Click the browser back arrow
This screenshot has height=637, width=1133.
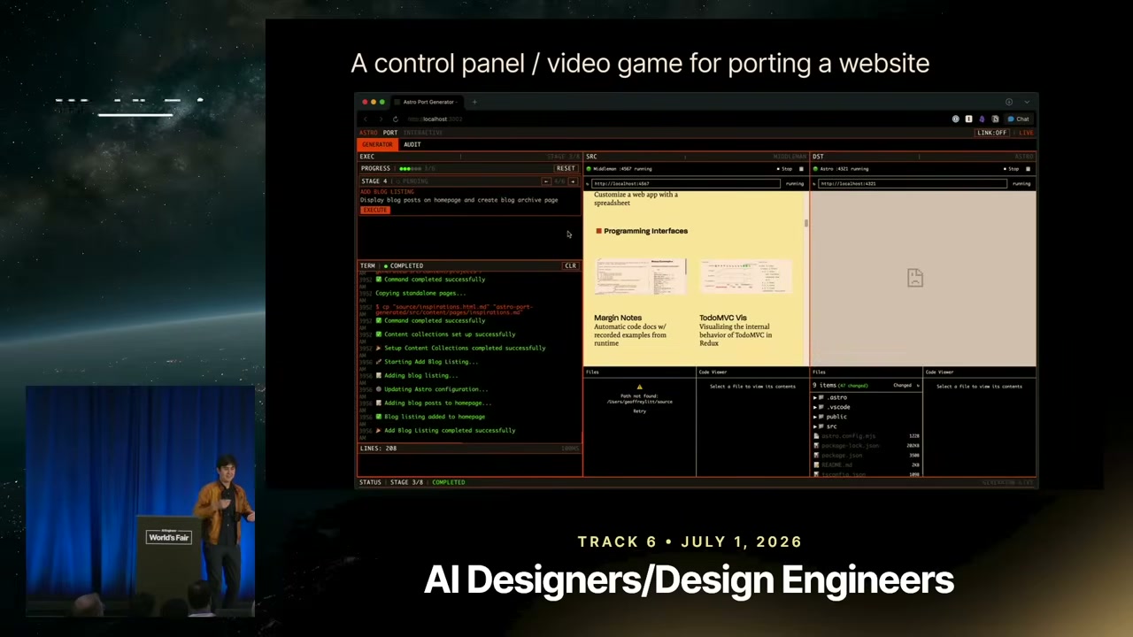tap(366, 119)
